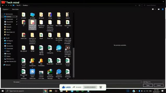Image resolution: width=166 pixels, height=93 pixels.
Task: Click the file list vertical scrollbar
Action: pos(74,63)
